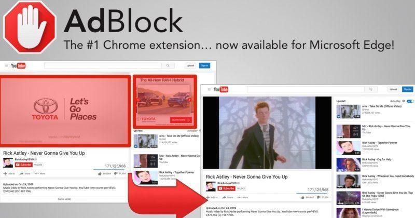Expand 'More' actions menu in left window
This screenshot has width=415, height=218.
click(39, 173)
